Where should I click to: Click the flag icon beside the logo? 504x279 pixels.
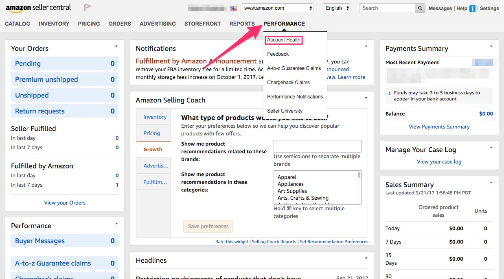click(87, 7)
